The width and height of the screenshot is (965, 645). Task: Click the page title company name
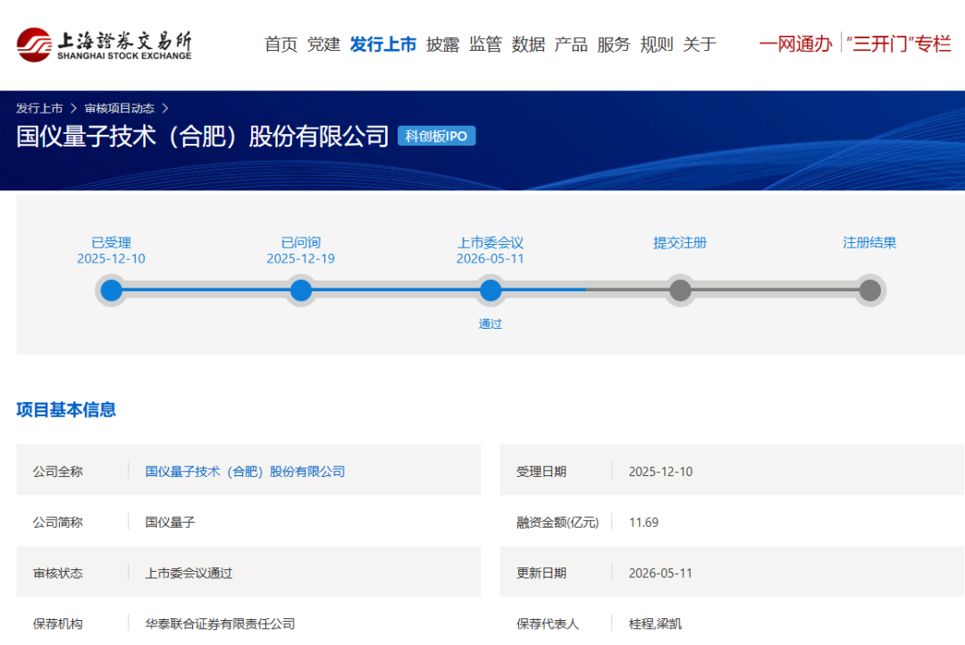[203, 136]
